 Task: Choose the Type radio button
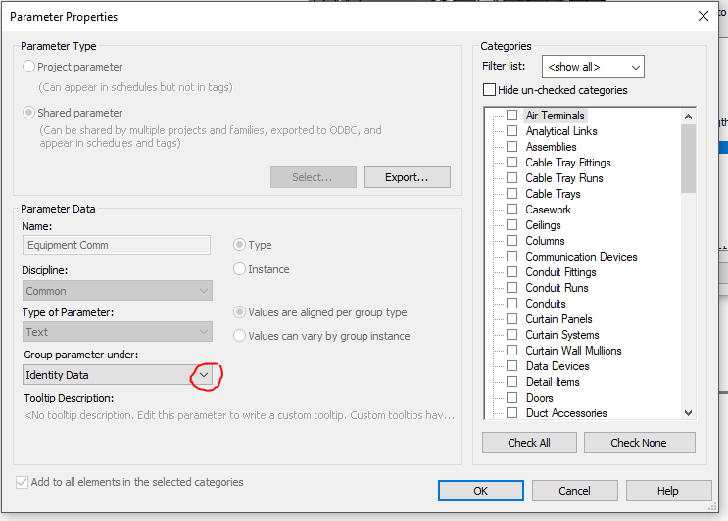coord(239,245)
